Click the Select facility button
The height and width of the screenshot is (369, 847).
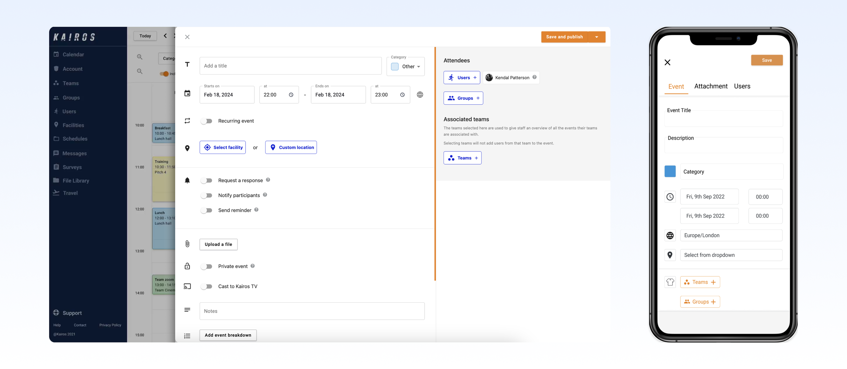[x=223, y=147]
